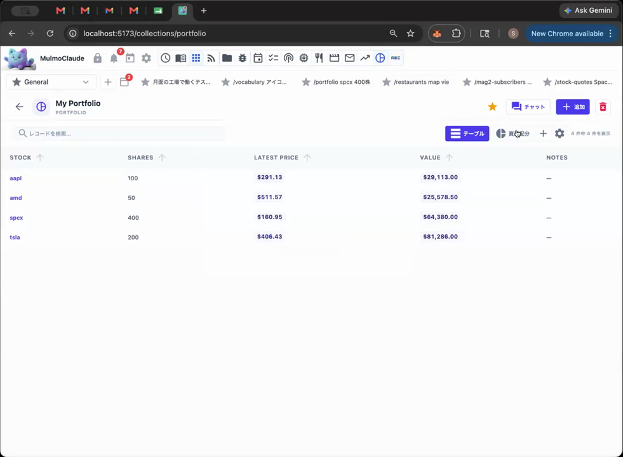Open bookmark 月面の工場で働くテス...
The image size is (623, 457).
[x=176, y=82]
